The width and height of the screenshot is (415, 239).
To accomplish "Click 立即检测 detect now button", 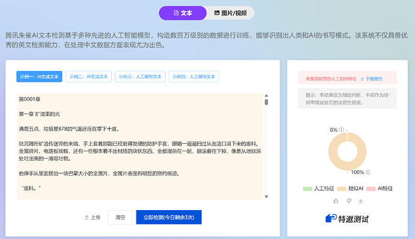I will pos(169,217).
